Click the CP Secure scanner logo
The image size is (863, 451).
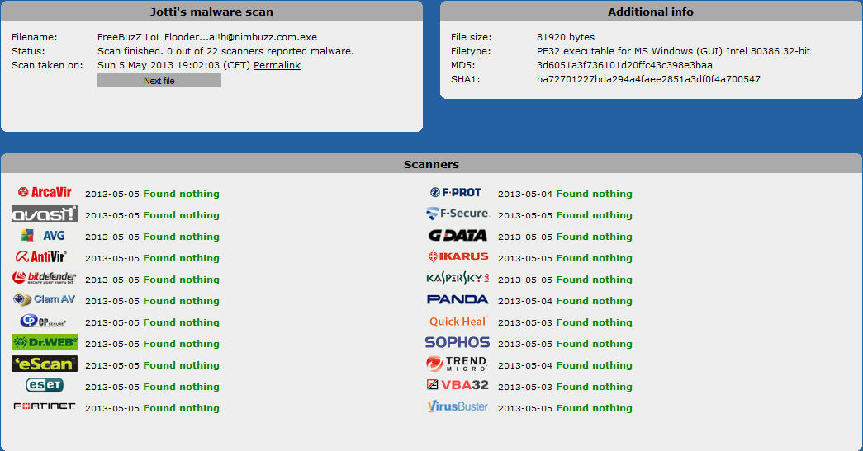click(x=43, y=321)
